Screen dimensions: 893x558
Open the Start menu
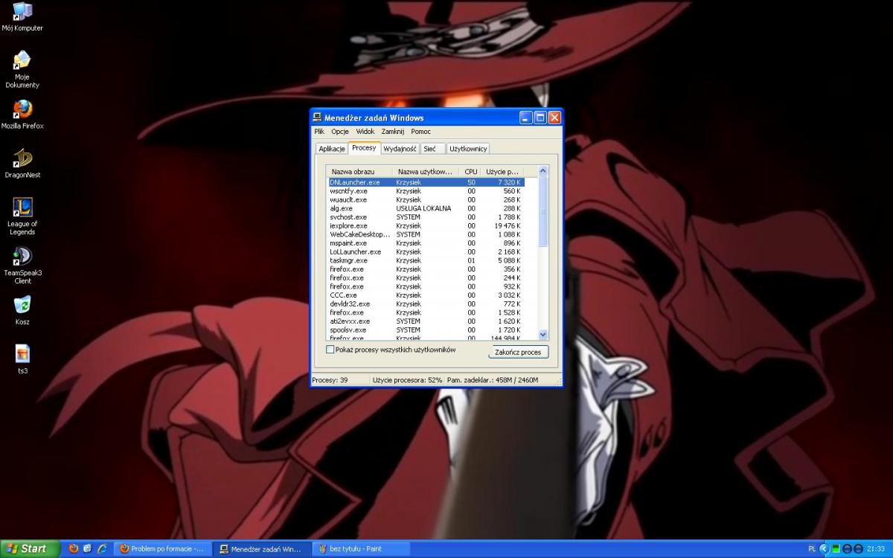(30, 548)
